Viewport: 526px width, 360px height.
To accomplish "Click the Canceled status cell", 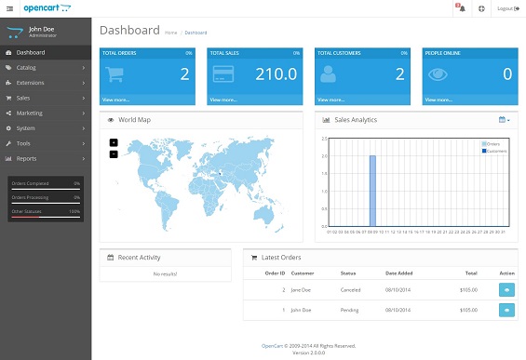I will pyautogui.click(x=350, y=290).
